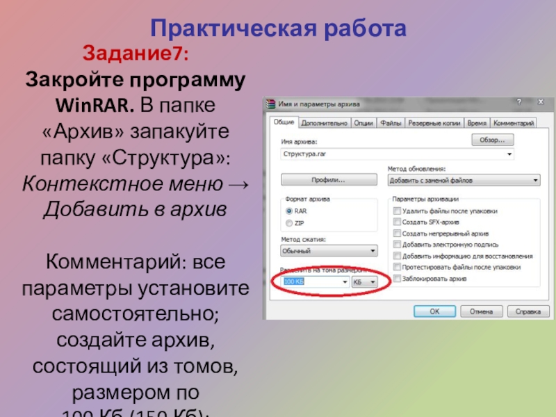Enable Добавить информацию для восстановления
The width and height of the screenshot is (556, 417).
click(397, 256)
